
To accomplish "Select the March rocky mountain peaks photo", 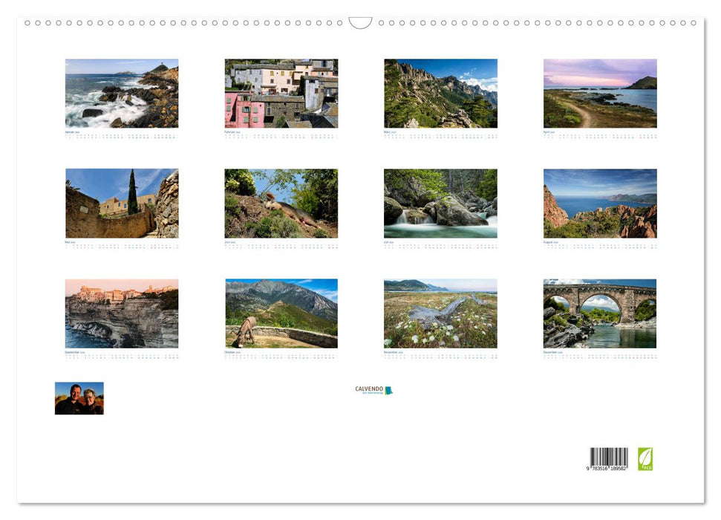I will click(440, 94).
